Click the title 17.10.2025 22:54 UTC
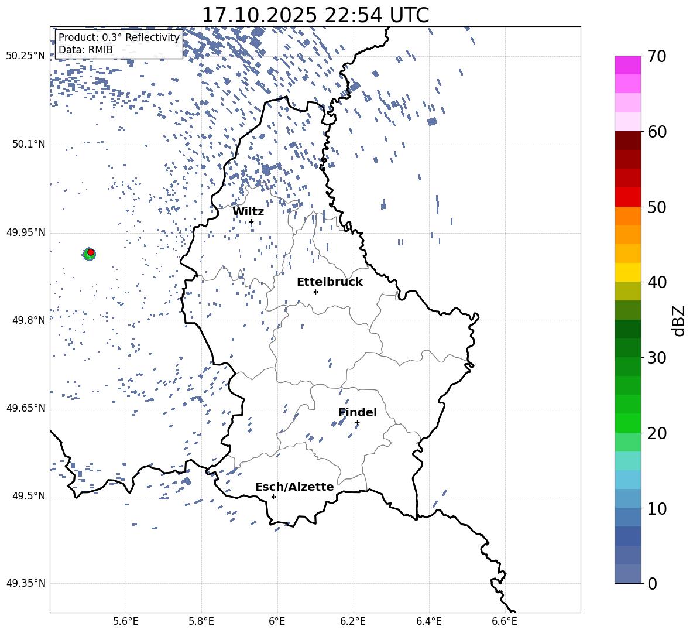 click(x=315, y=15)
